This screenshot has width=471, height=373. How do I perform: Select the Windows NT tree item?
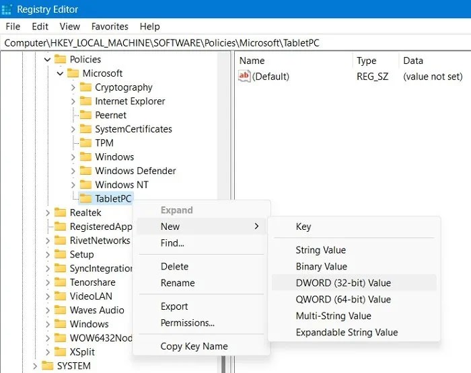click(x=122, y=185)
